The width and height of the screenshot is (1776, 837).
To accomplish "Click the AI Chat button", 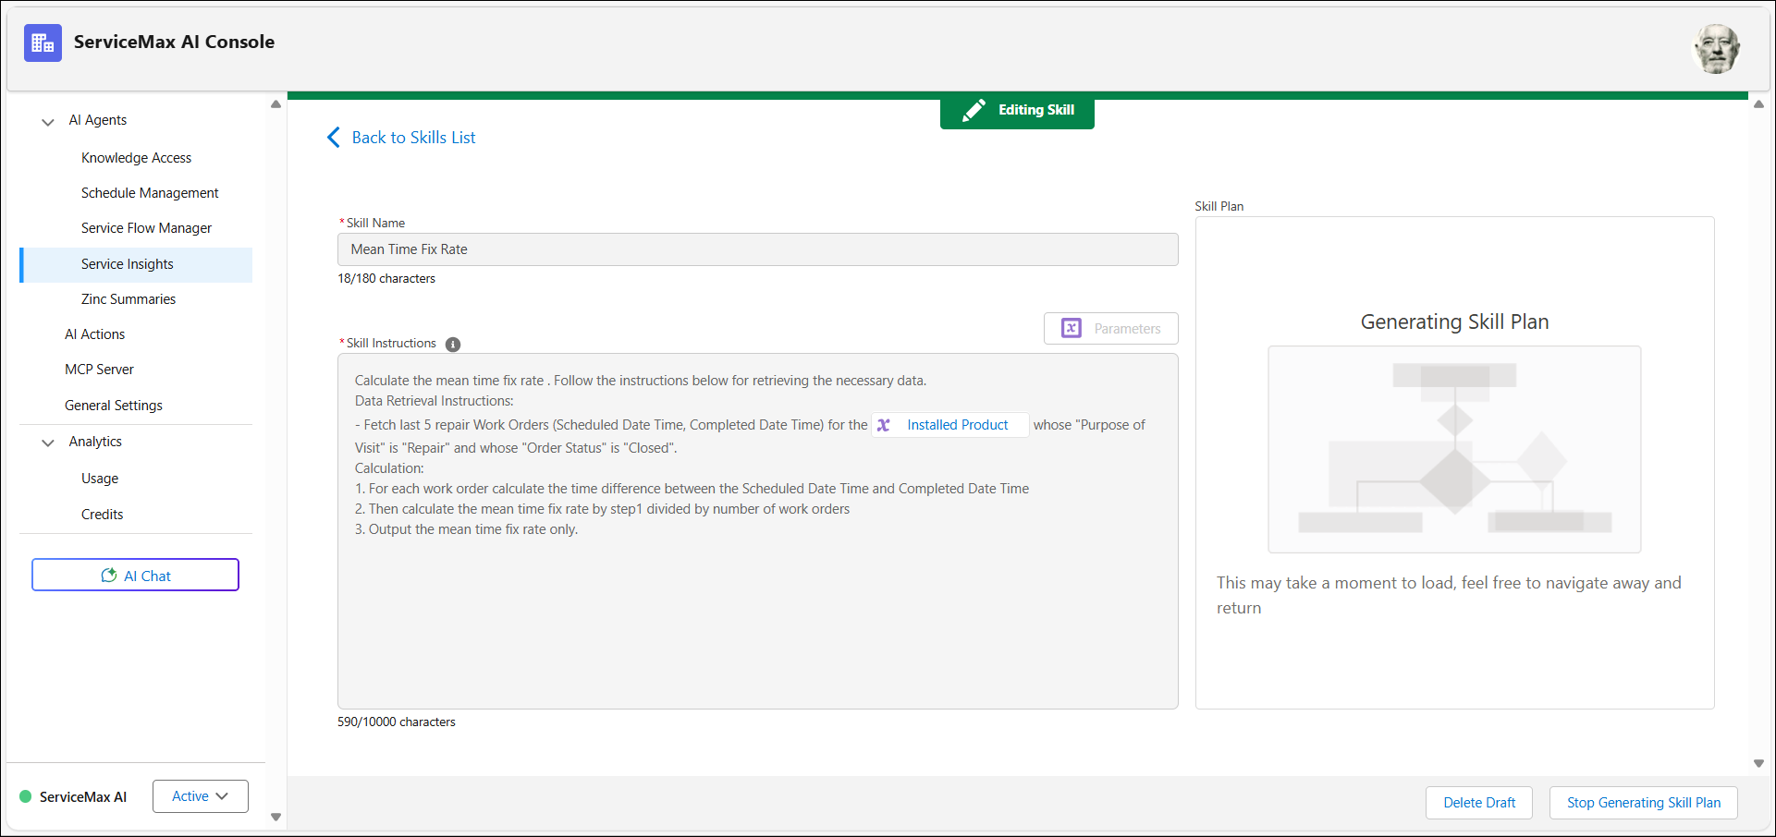I will pos(135,575).
